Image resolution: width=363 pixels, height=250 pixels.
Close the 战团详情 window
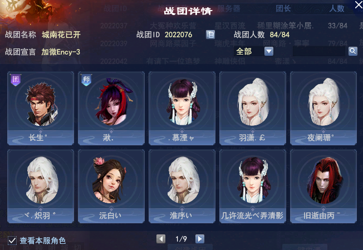click(359, 4)
